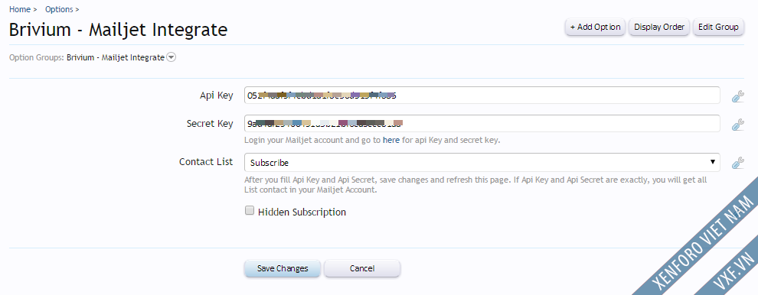Click the 'Brivium - Mailjet Integrate' option group name
The height and width of the screenshot is (295, 758).
pyautogui.click(x=116, y=57)
